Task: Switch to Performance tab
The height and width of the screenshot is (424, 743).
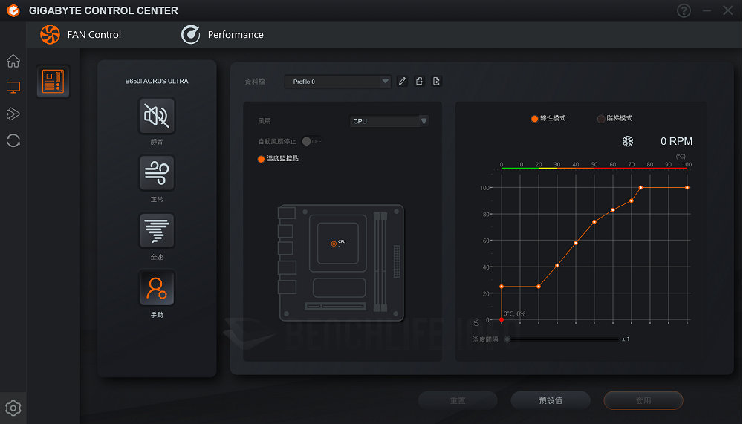Action: click(222, 35)
